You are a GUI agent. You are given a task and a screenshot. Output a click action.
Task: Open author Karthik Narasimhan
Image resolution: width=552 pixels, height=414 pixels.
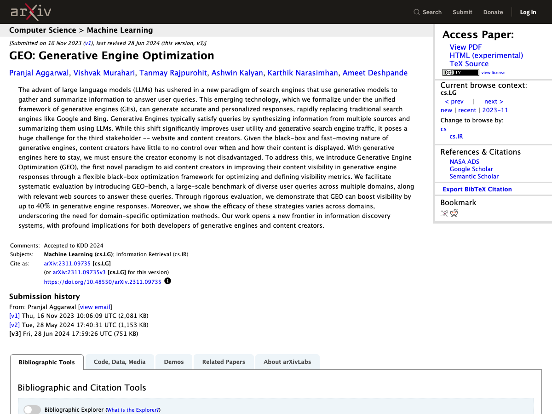click(303, 73)
